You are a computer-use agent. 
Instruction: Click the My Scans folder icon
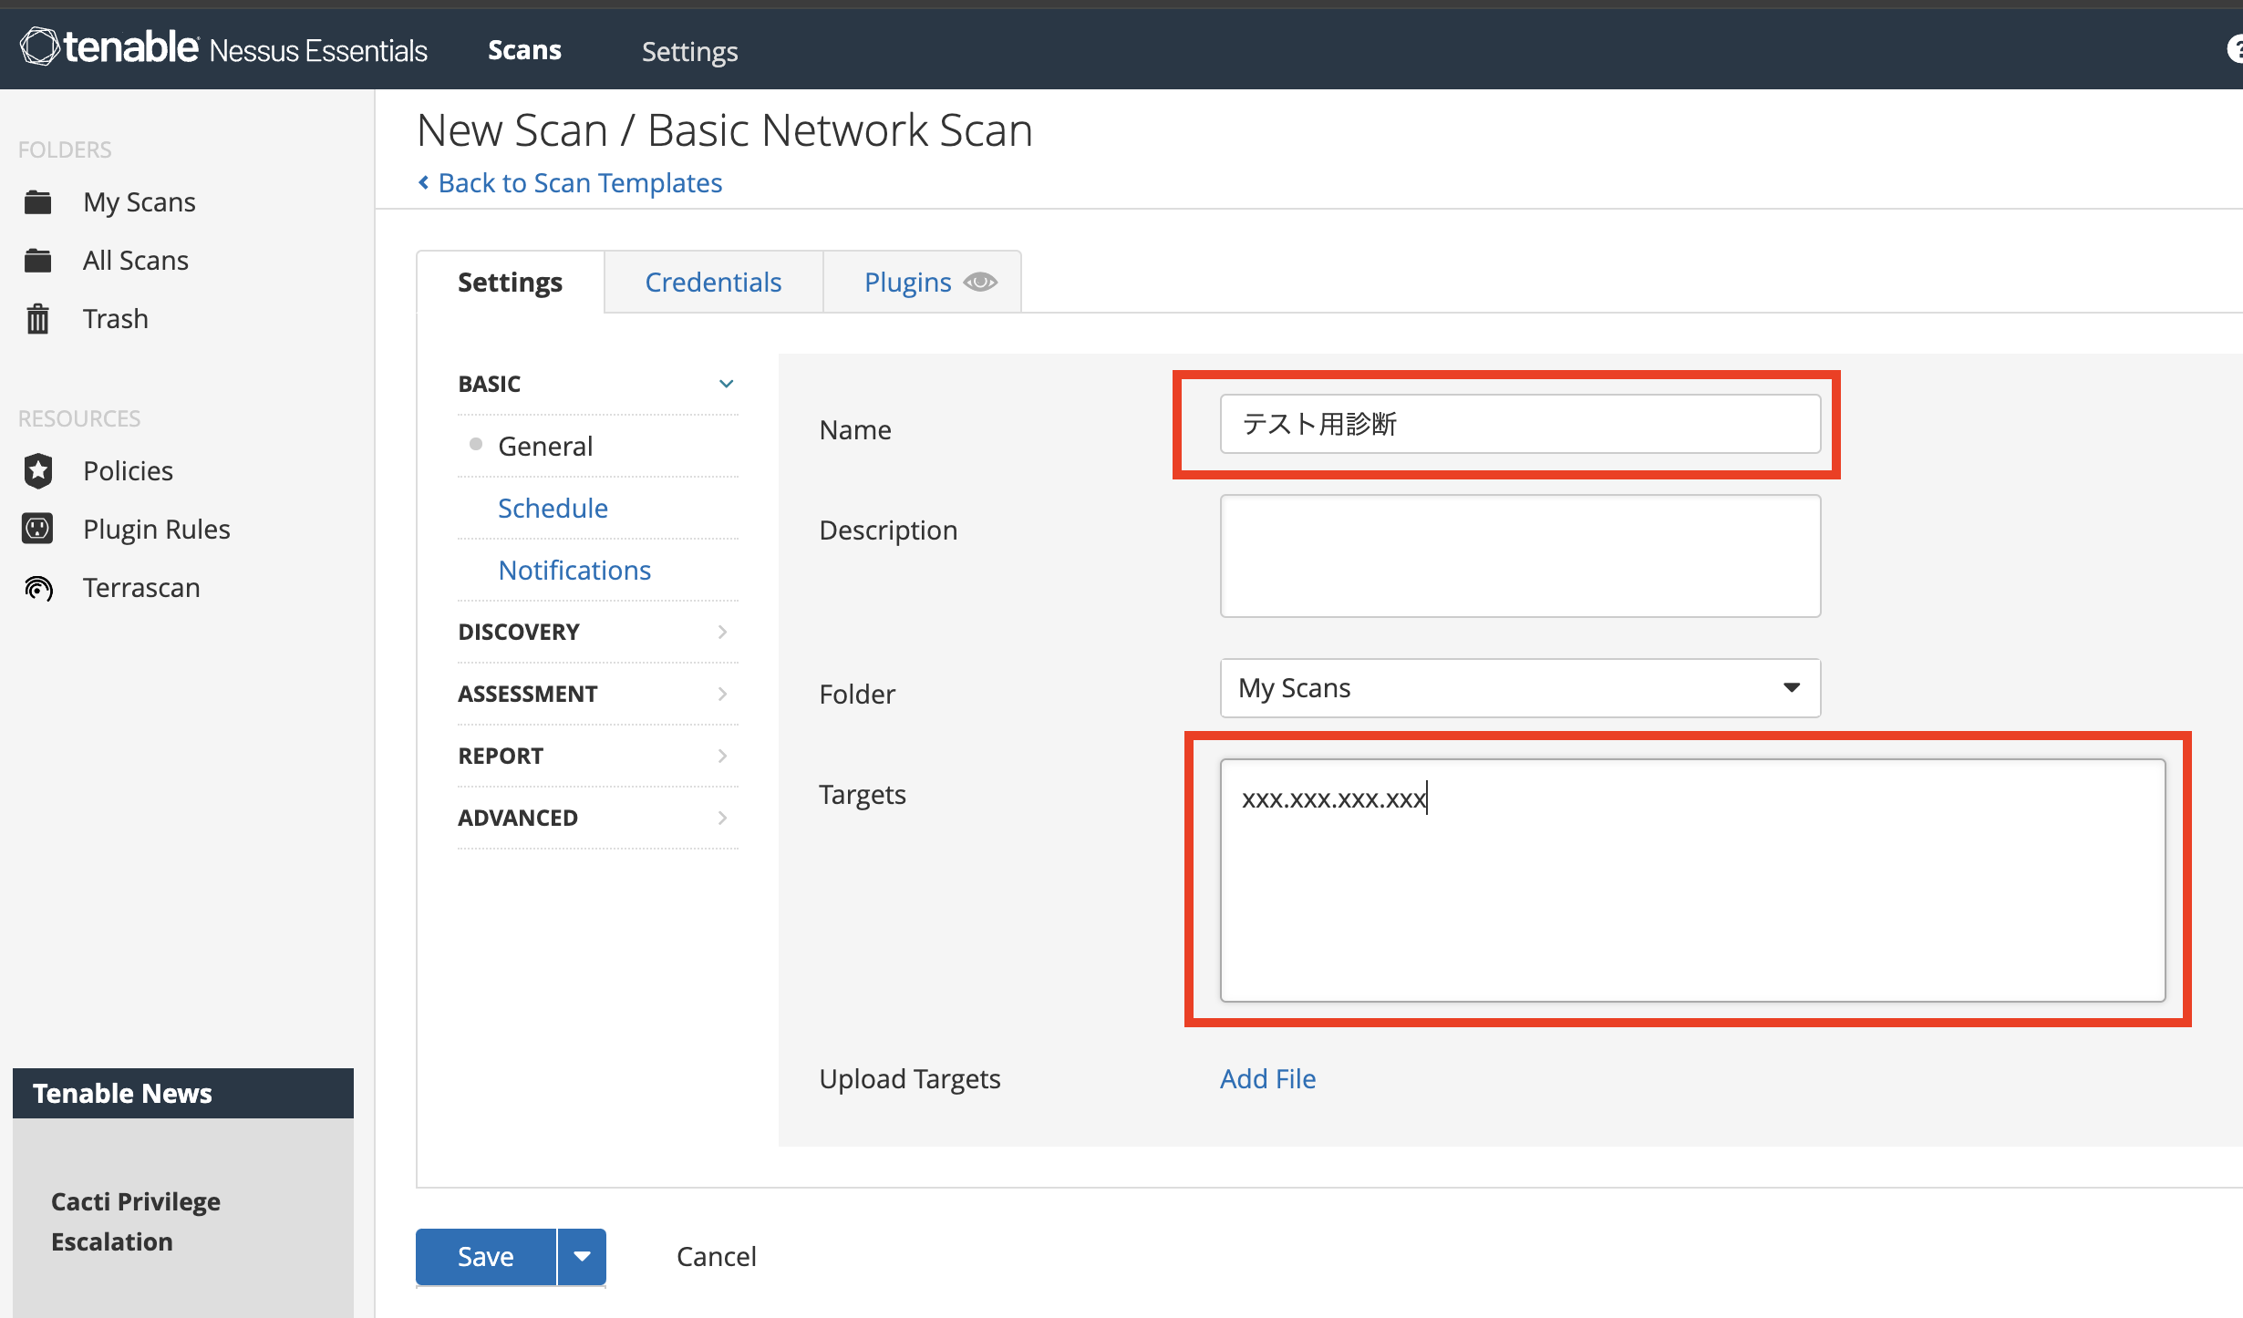pos(37,201)
